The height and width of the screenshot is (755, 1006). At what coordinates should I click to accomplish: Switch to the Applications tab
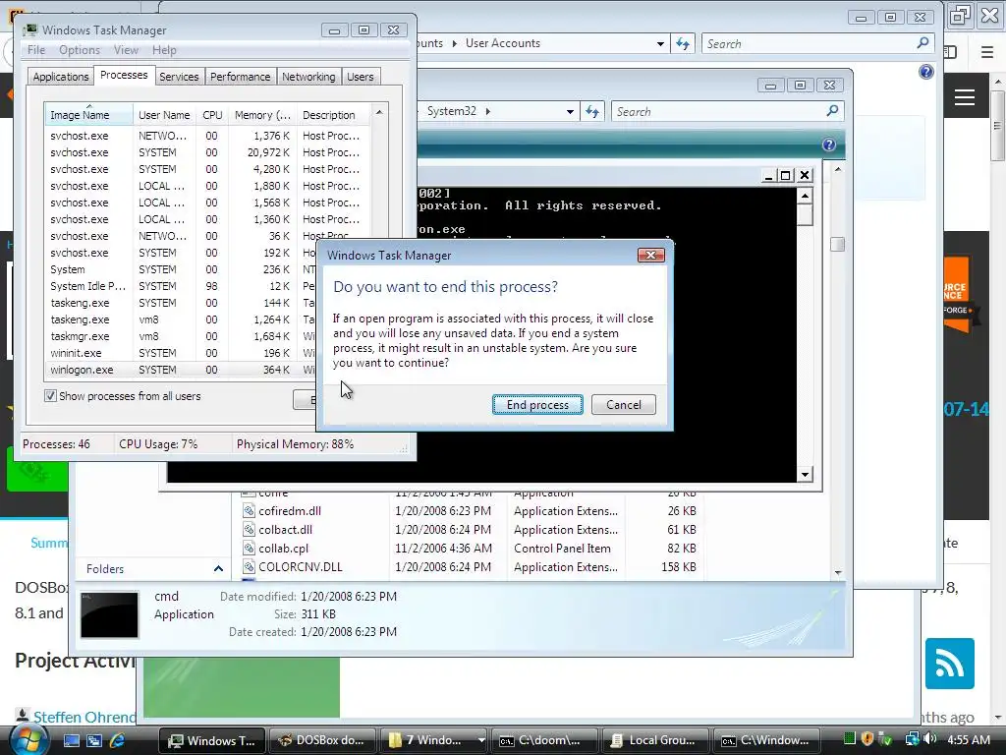[x=60, y=77]
